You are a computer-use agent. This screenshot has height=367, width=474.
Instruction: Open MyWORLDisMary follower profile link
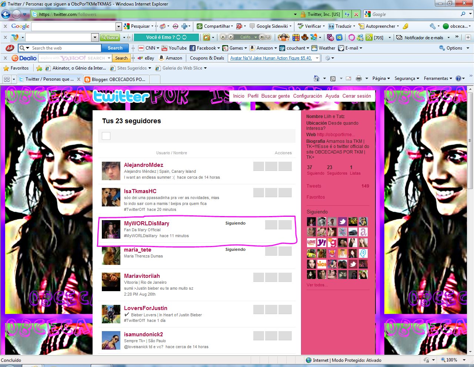tap(147, 223)
